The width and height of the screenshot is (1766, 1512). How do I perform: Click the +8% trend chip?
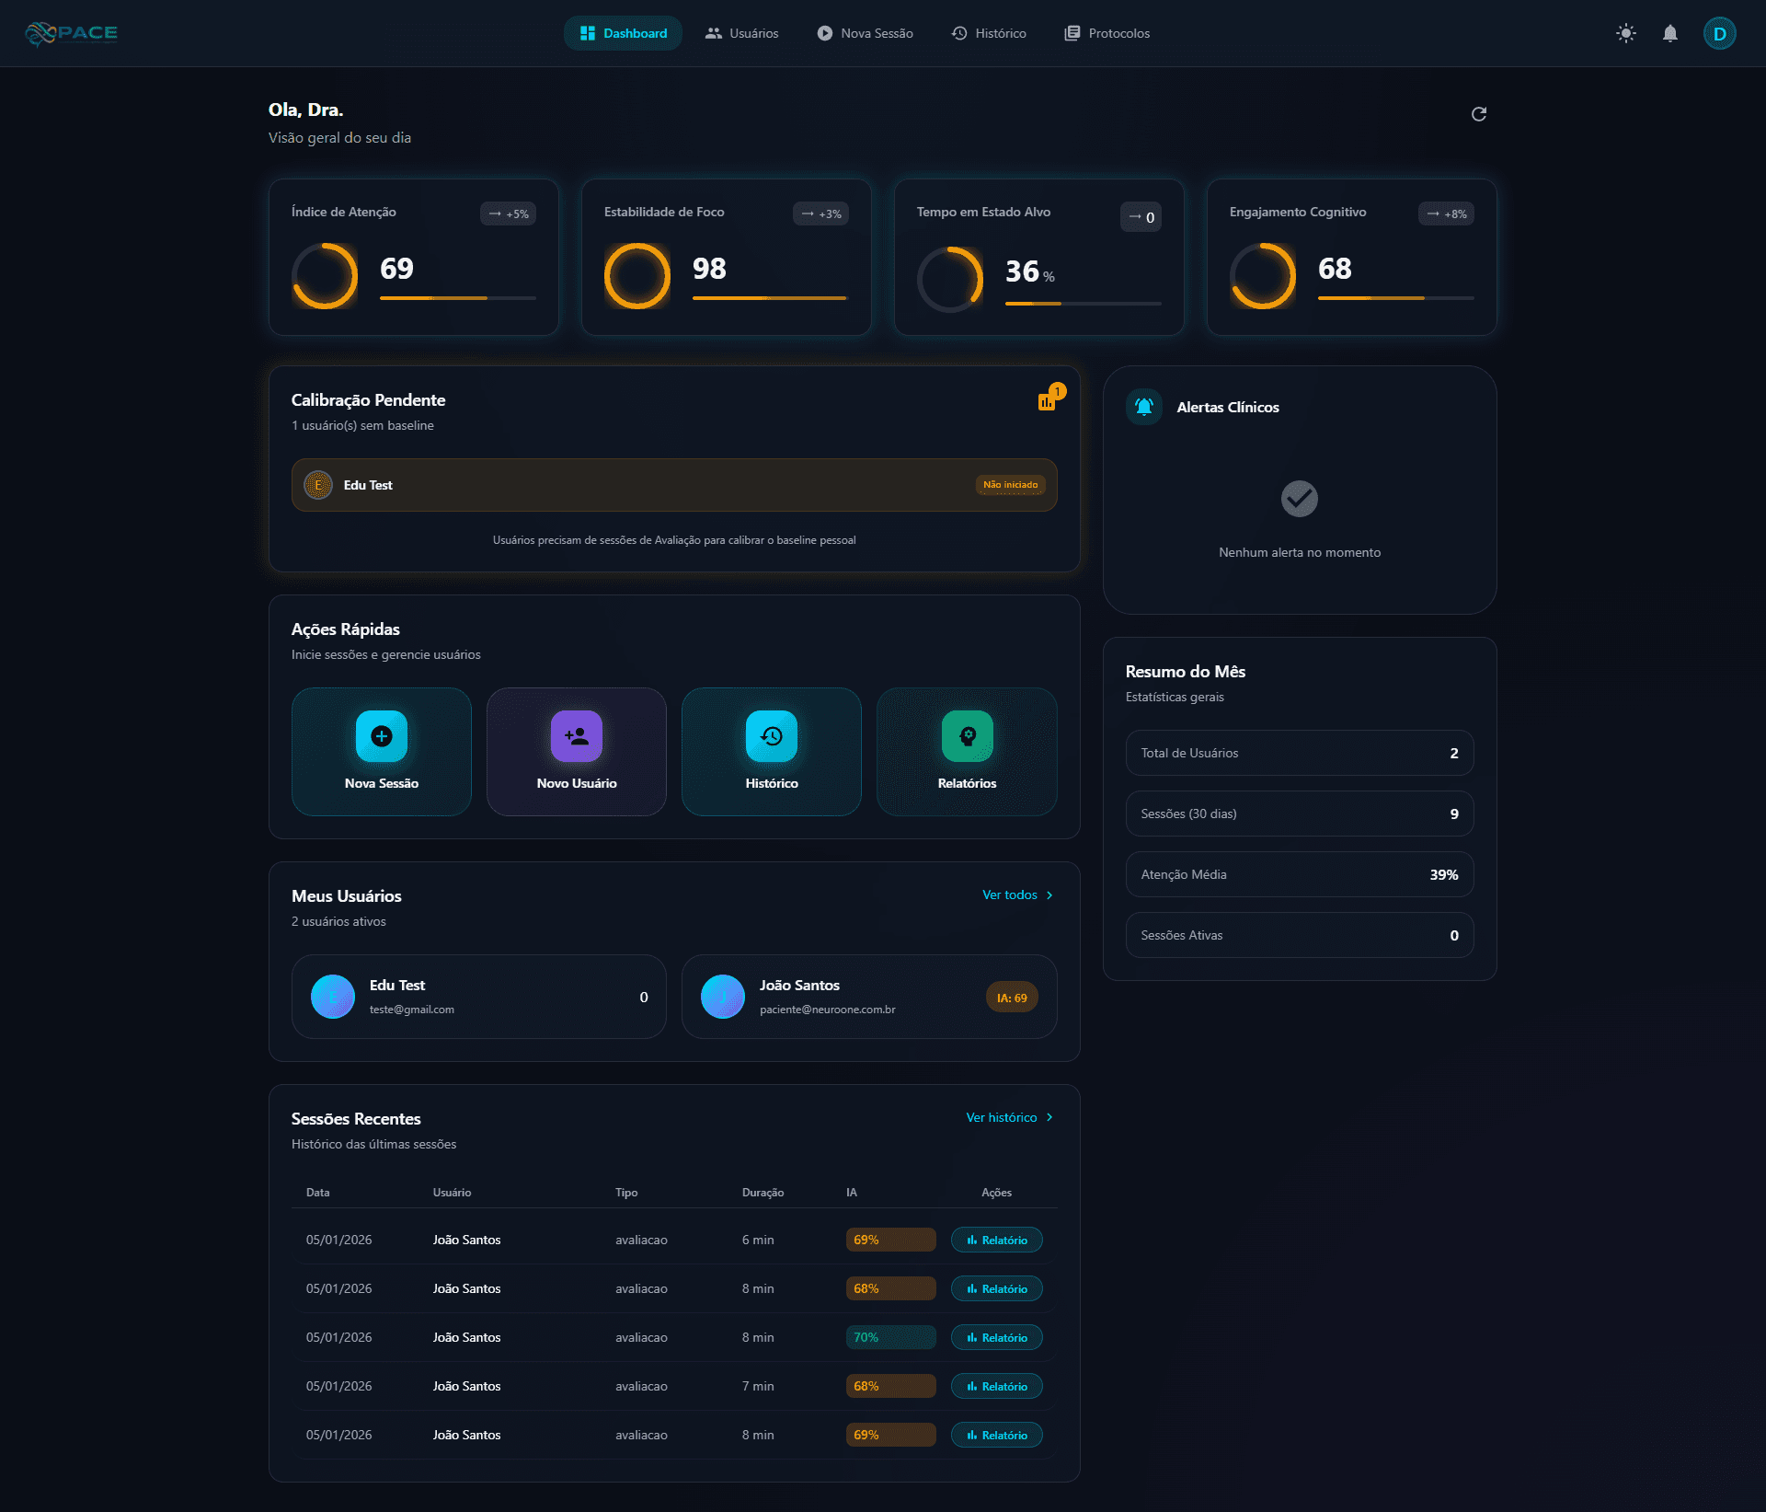coord(1446,214)
